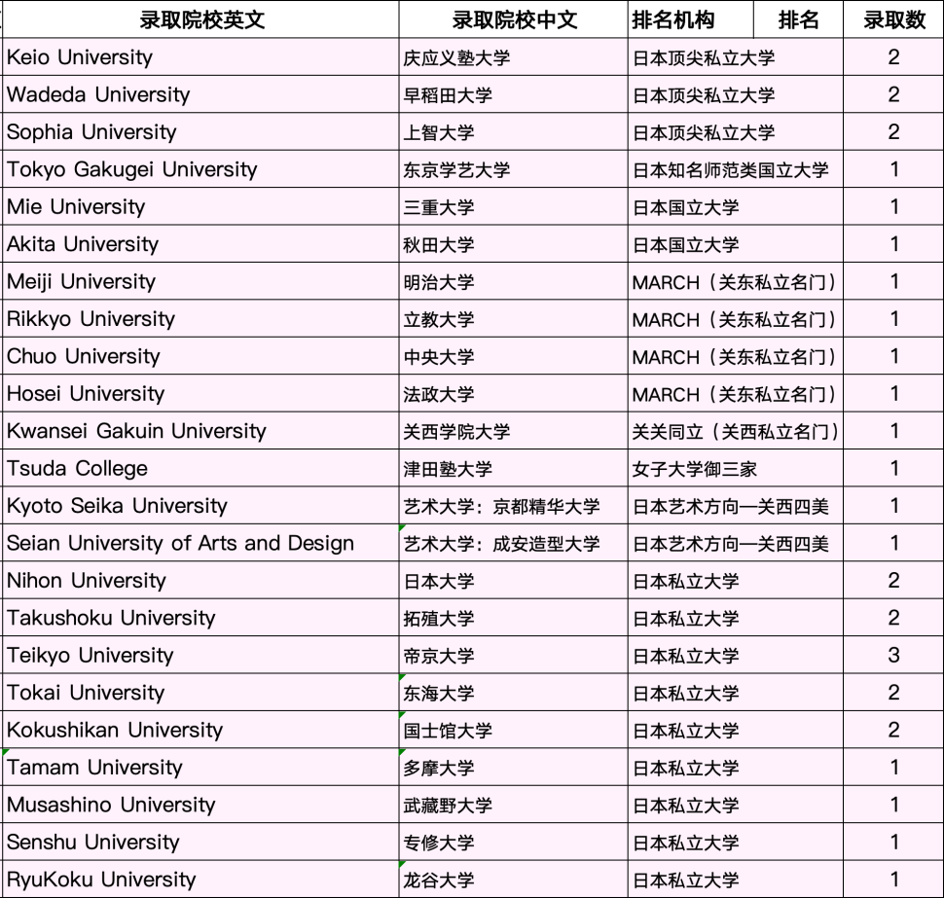Viewport: 944px width, 898px height.
Task: Select the header cell 录取院校英文
Action: (x=200, y=19)
